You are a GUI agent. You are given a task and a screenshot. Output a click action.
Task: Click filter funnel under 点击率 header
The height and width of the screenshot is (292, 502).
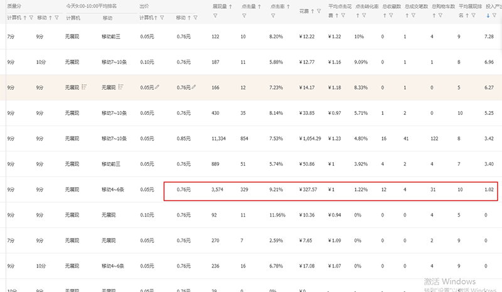click(272, 16)
